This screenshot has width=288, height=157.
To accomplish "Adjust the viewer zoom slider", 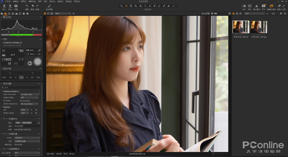I will point(221,14).
